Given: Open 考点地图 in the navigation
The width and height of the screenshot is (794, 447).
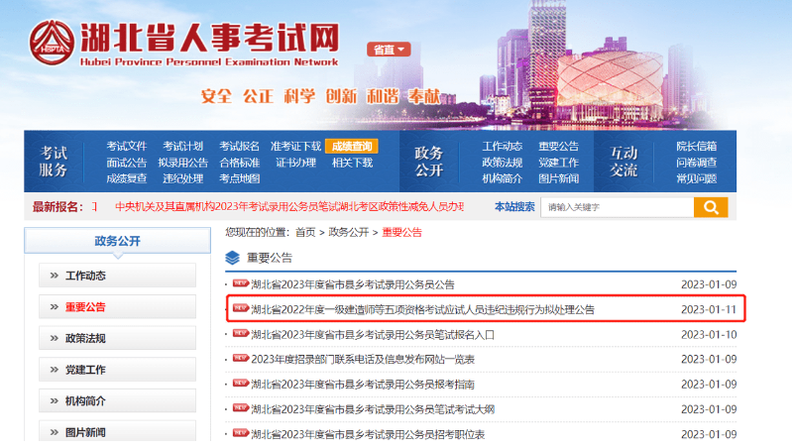Looking at the screenshot, I should pos(240,178).
